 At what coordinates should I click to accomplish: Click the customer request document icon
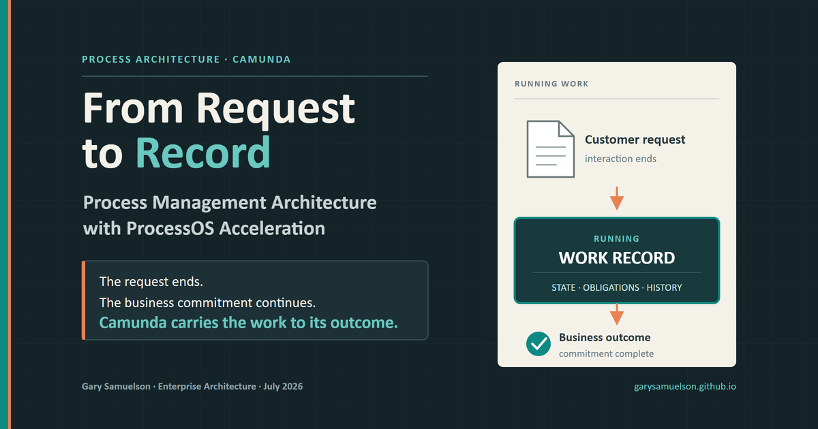pos(550,149)
